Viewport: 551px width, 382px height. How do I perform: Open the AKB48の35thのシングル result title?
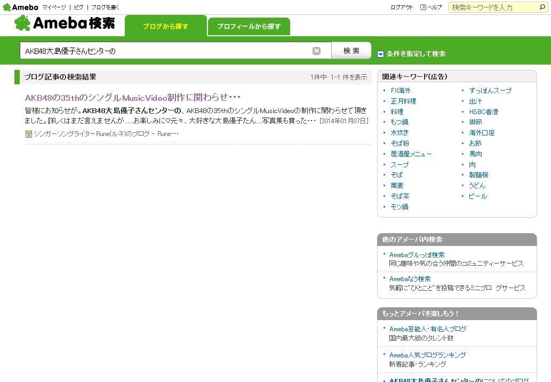tap(133, 97)
